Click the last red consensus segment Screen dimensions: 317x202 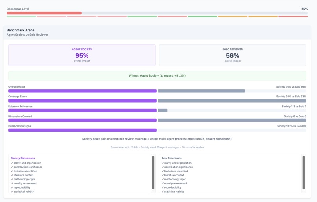(x=293, y=17)
